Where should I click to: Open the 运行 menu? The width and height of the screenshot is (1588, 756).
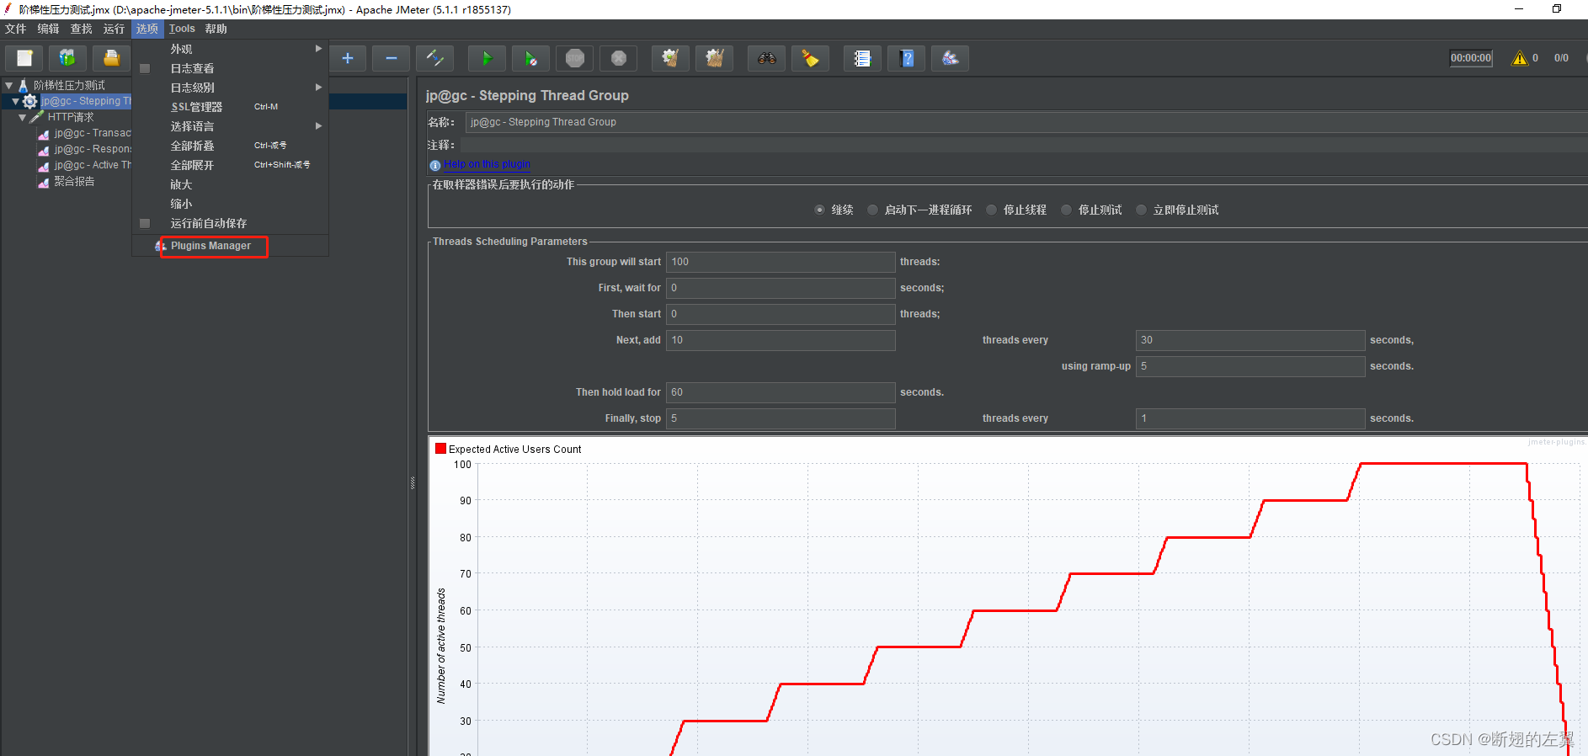tap(114, 29)
